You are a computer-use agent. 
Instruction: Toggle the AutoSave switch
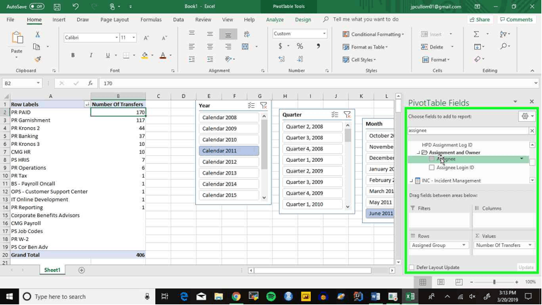[37, 7]
